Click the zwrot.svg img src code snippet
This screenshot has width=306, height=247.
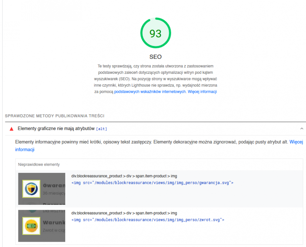pos(148,220)
